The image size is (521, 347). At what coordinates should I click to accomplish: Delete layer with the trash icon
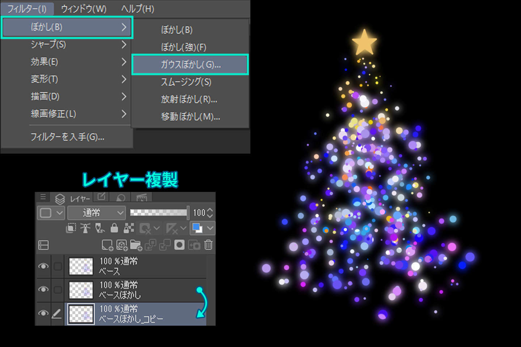coord(208,245)
